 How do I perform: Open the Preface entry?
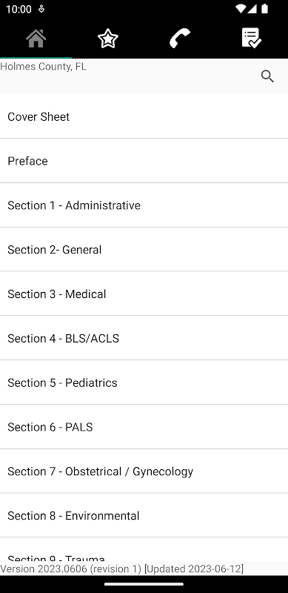(144, 161)
